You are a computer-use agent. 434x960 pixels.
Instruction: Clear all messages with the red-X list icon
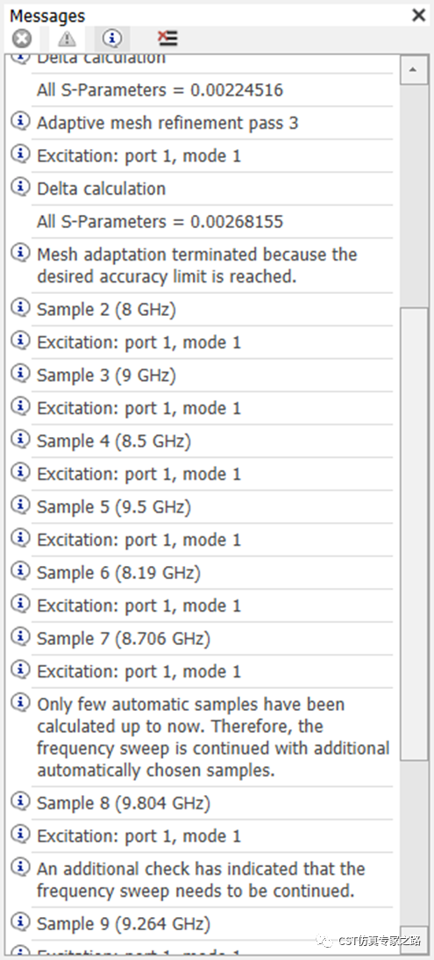tap(167, 39)
